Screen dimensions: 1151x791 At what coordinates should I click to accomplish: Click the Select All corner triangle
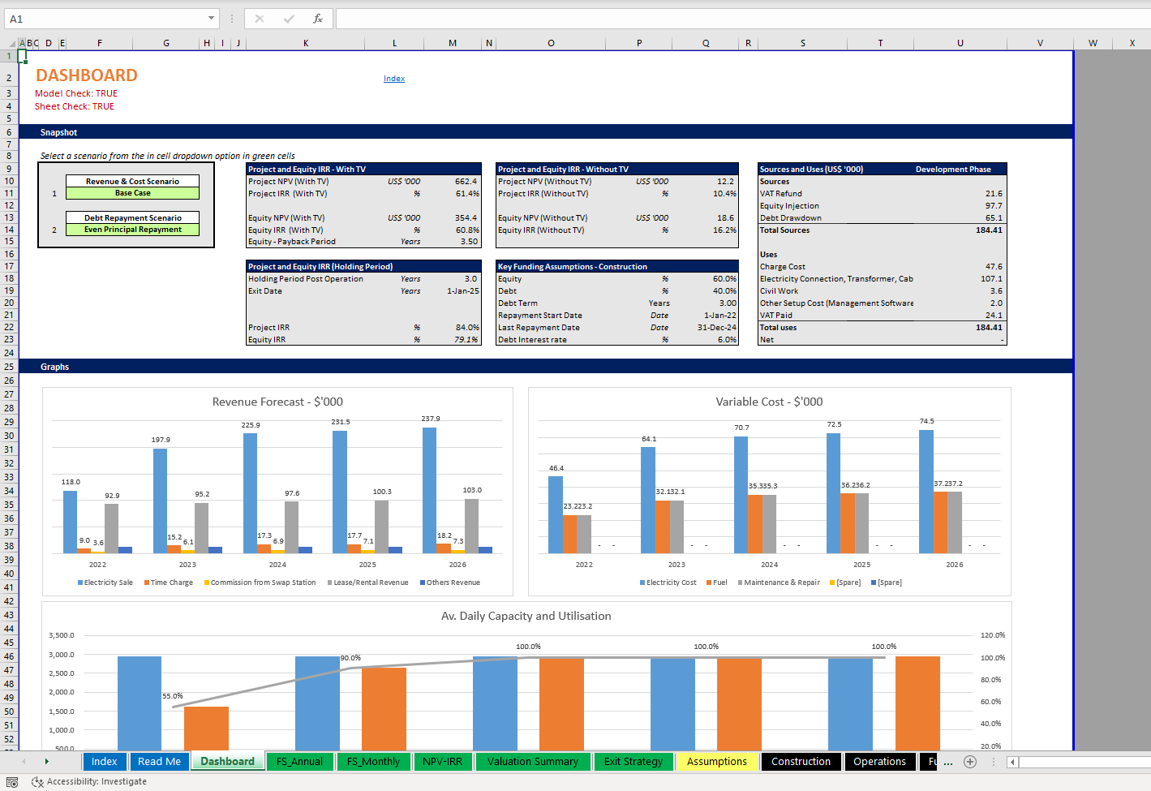pos(11,44)
